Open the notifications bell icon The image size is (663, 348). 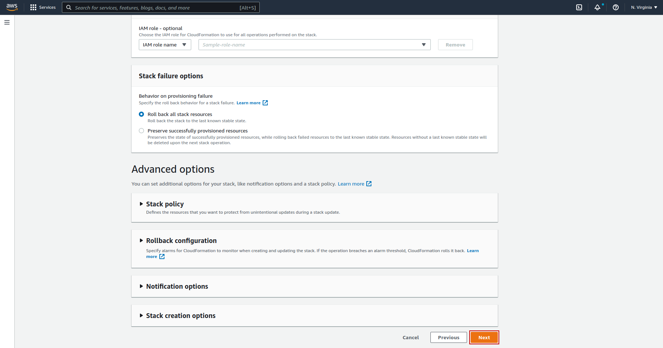[597, 7]
